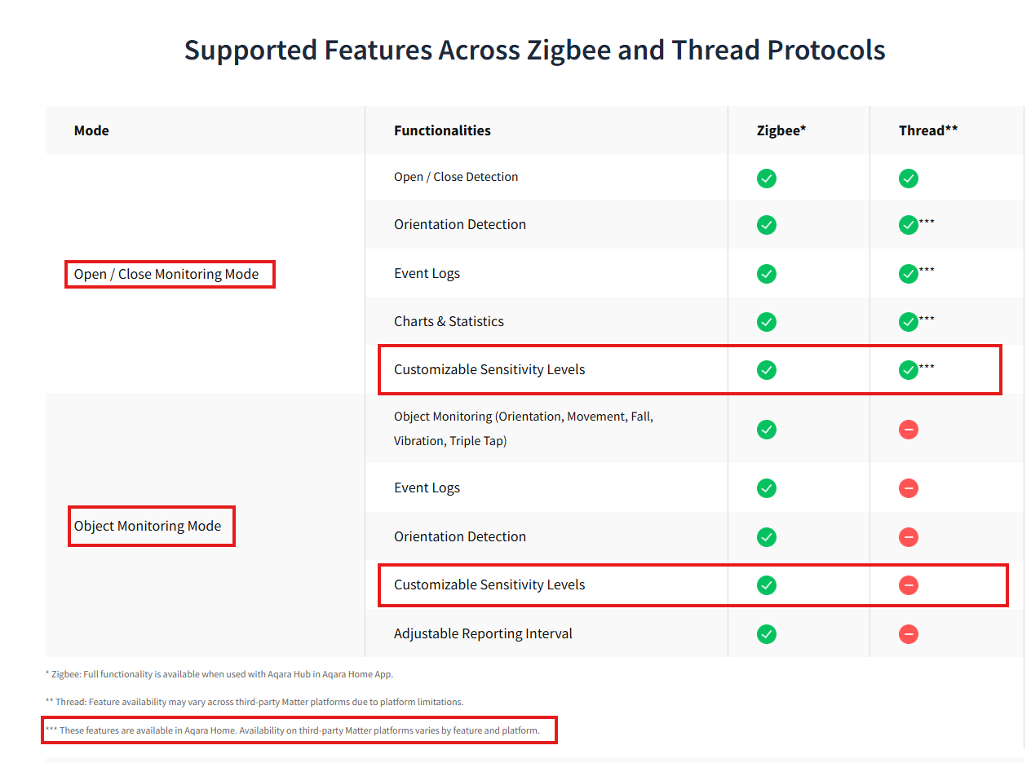Click the Functionalities column header

point(442,130)
